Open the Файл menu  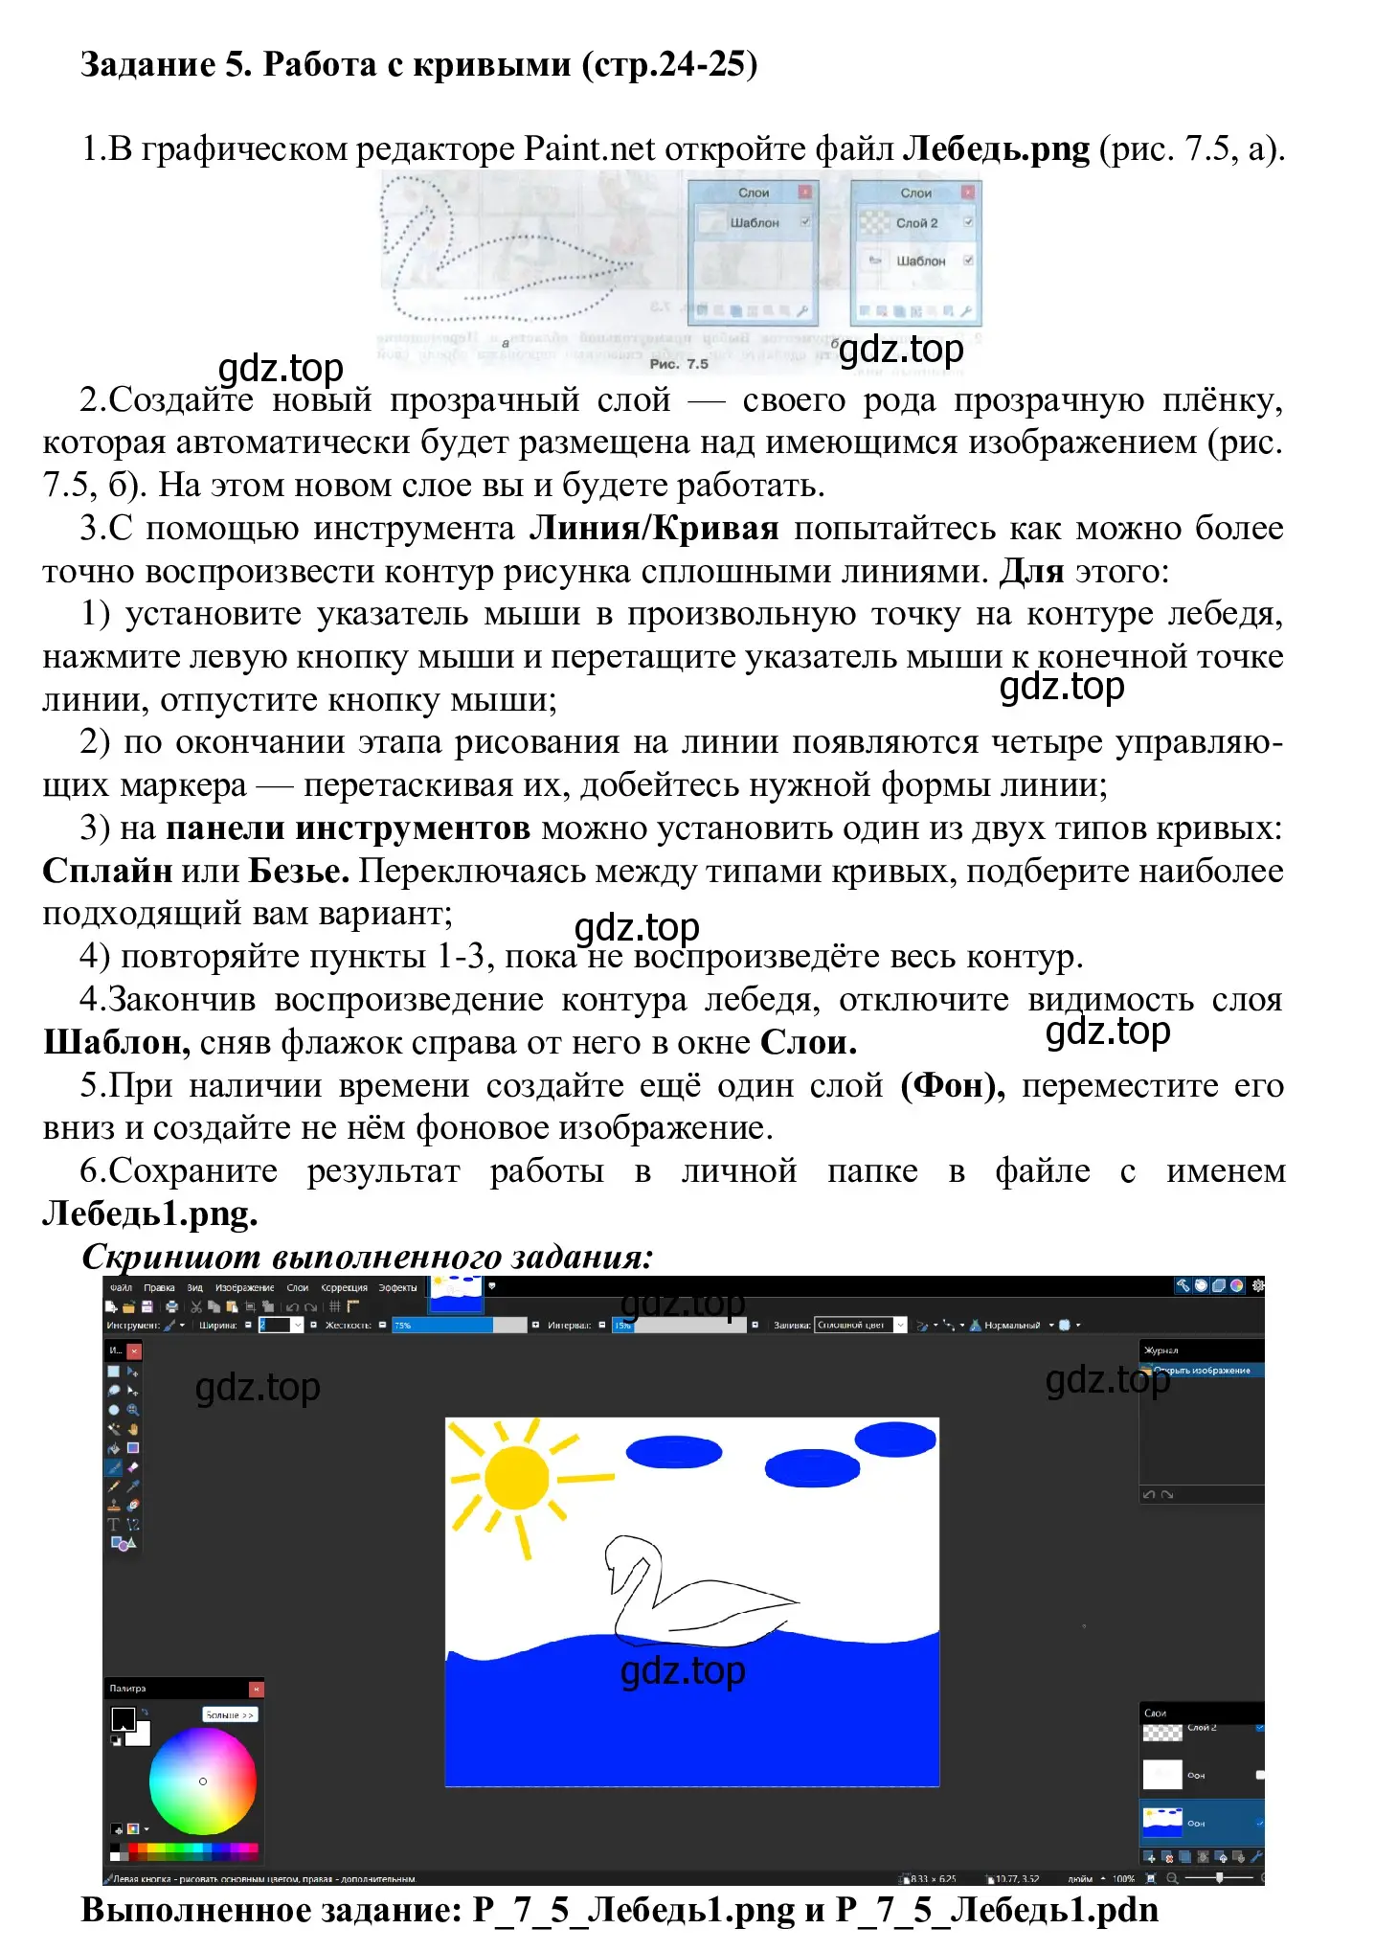(121, 1287)
